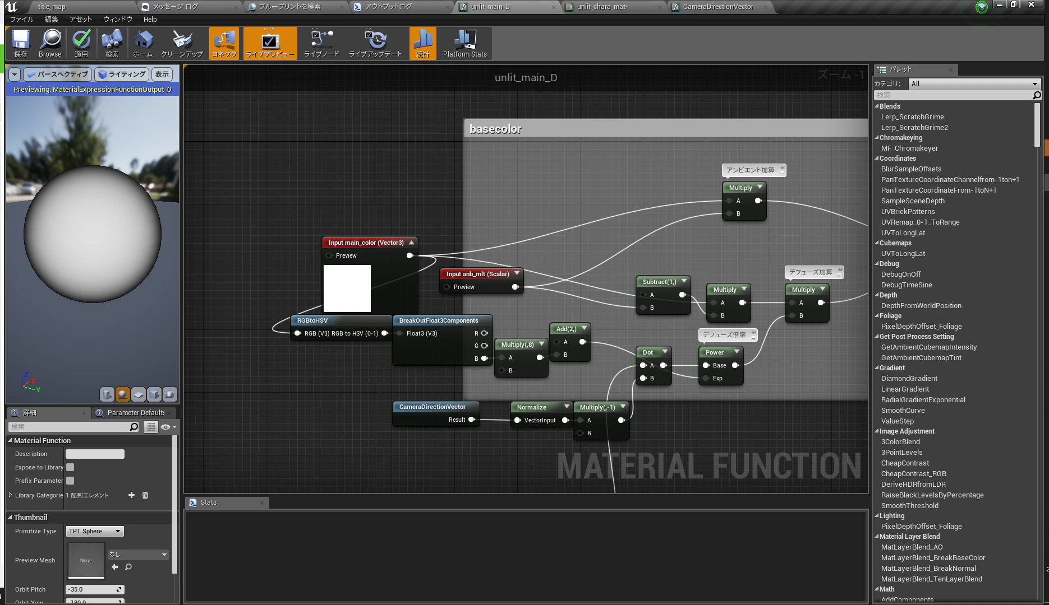Switch preview to cube primitive
This screenshot has width=1049, height=605.
tap(154, 394)
